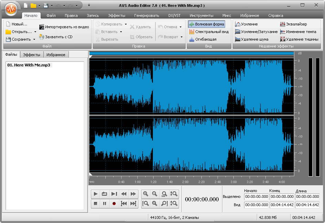Click the loop playback button
325x223 pixels.
click(104, 194)
